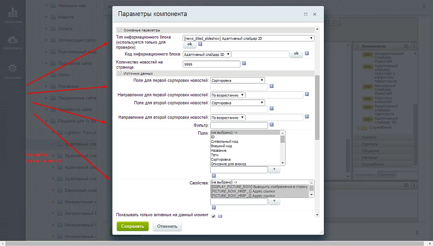433x246 pixels.
Task: Open first sort direction dropdown
Action: click(x=228, y=95)
